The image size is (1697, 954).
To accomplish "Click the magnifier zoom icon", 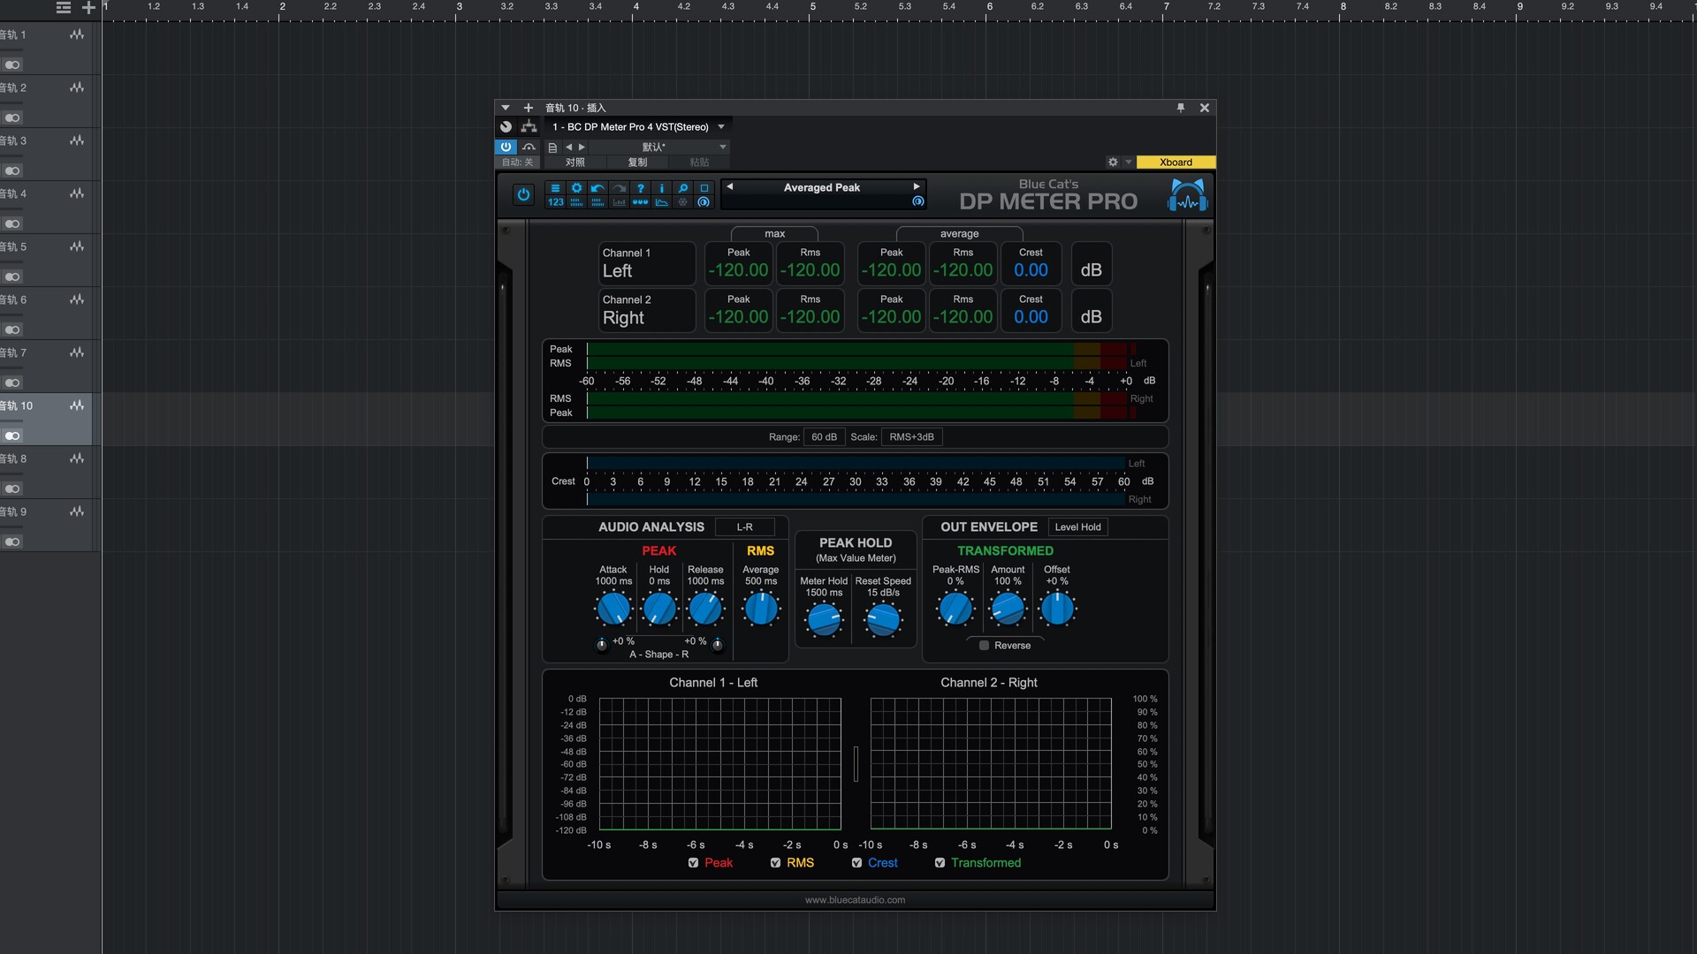I will point(682,188).
